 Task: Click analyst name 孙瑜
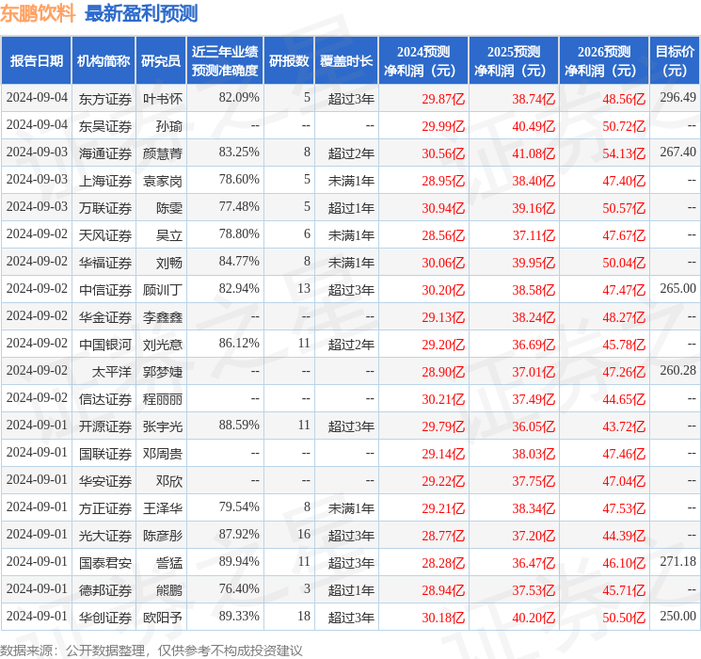pos(169,126)
